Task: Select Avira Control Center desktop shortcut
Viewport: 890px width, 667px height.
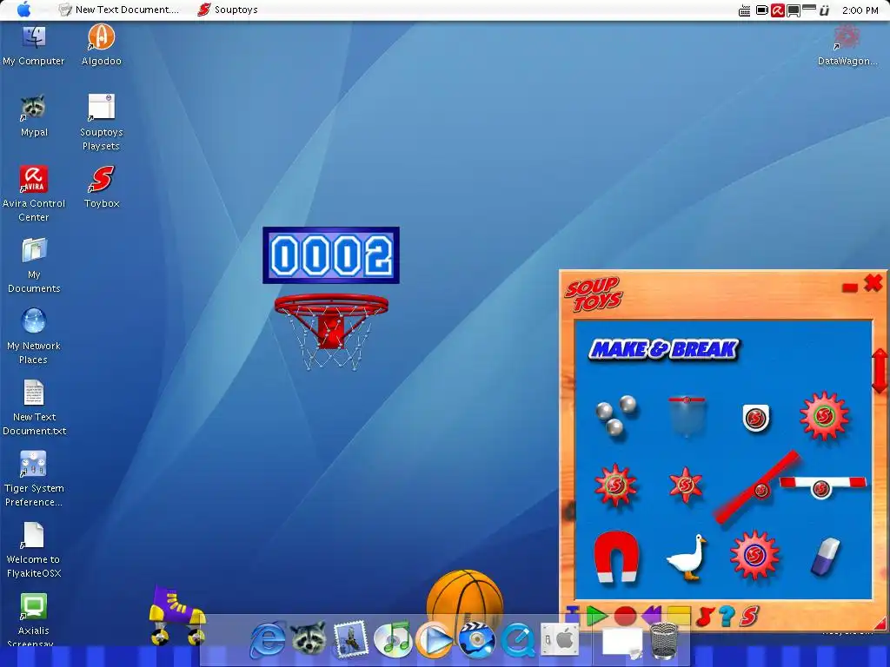Action: [34, 194]
